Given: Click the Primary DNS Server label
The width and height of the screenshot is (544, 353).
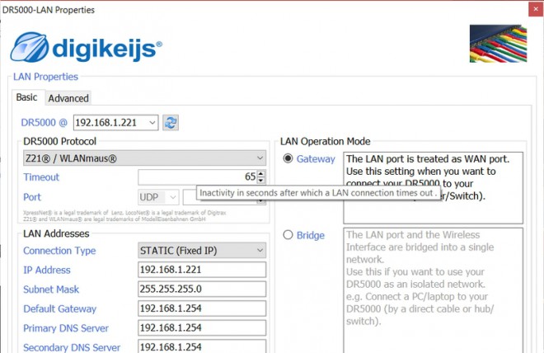Looking at the screenshot, I should pos(66,328).
